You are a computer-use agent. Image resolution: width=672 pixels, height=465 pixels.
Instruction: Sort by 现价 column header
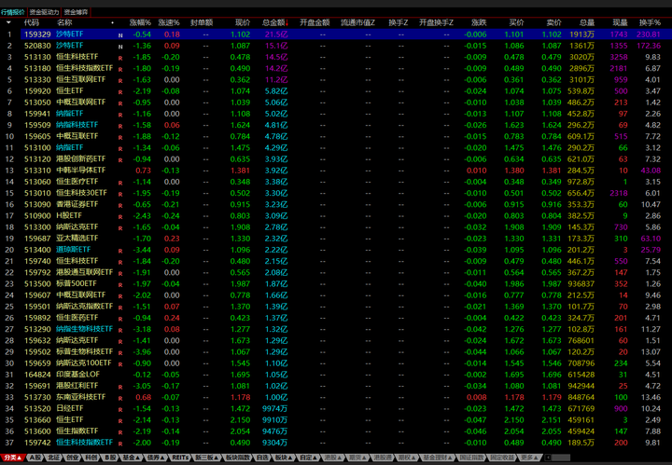tap(243, 22)
